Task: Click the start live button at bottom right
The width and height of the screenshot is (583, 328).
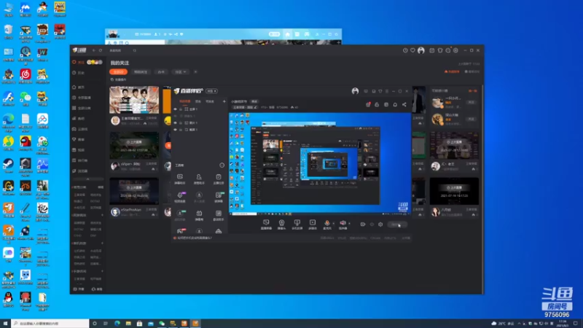Action: click(397, 224)
